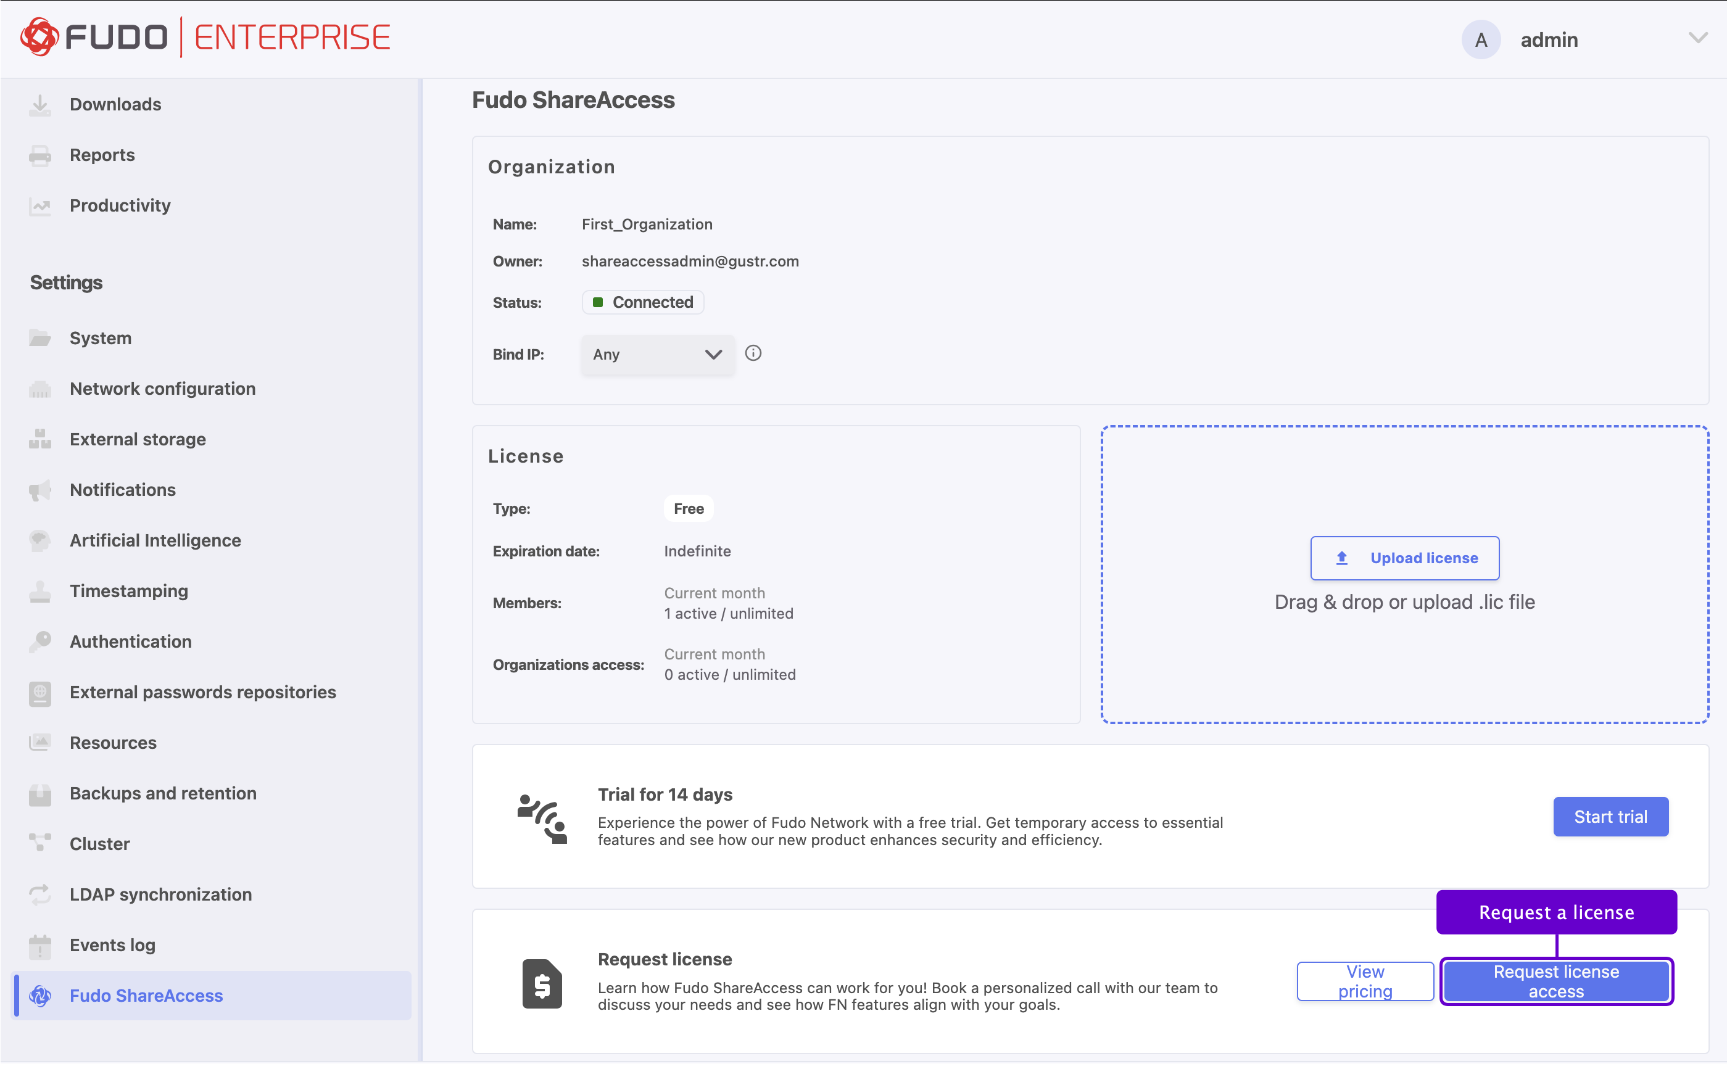Click the upload arrow icon in Upload license
The height and width of the screenshot is (1069, 1727).
click(1341, 558)
